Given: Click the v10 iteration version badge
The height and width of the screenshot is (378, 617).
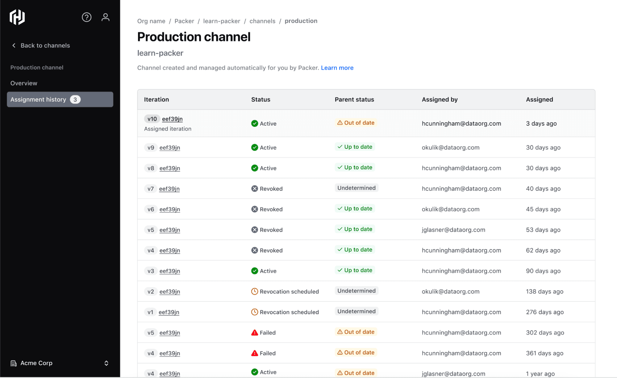Looking at the screenshot, I should tap(152, 118).
